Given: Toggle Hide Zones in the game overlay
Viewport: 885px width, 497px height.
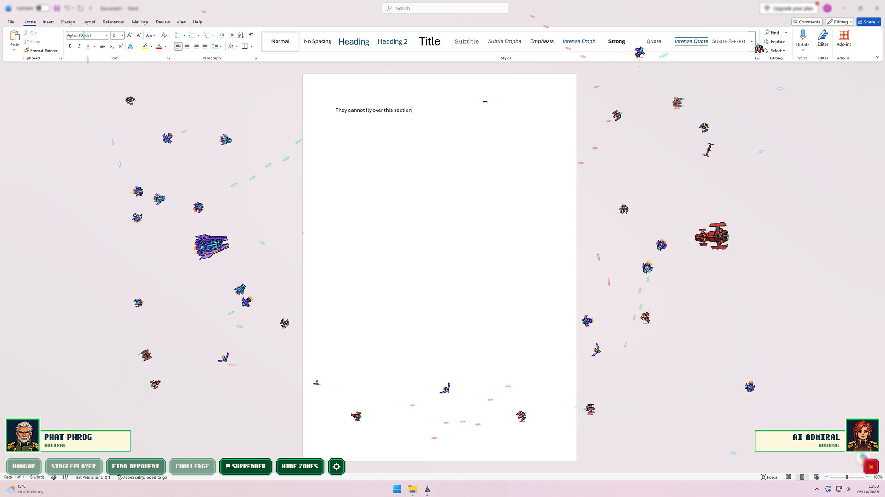Looking at the screenshot, I should tap(300, 466).
